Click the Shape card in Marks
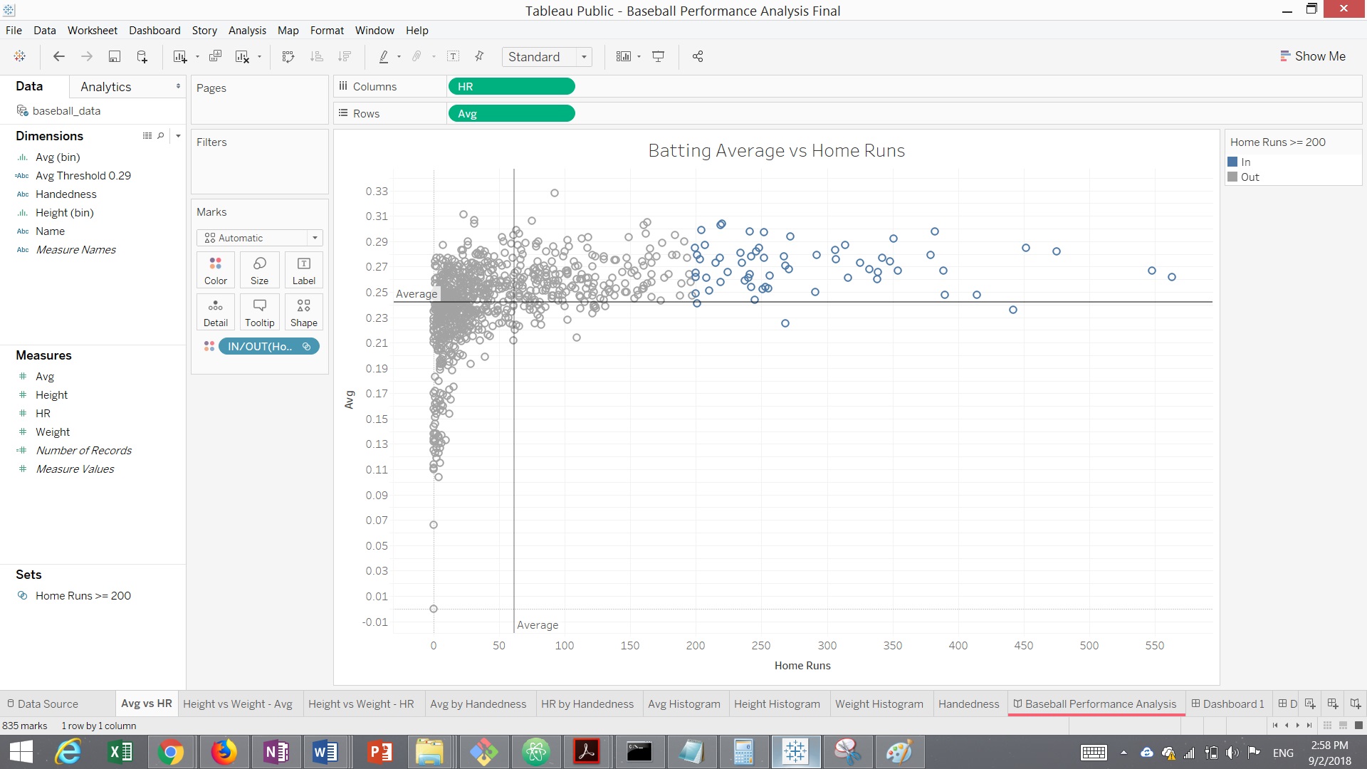Image resolution: width=1367 pixels, height=769 pixels. (x=304, y=312)
